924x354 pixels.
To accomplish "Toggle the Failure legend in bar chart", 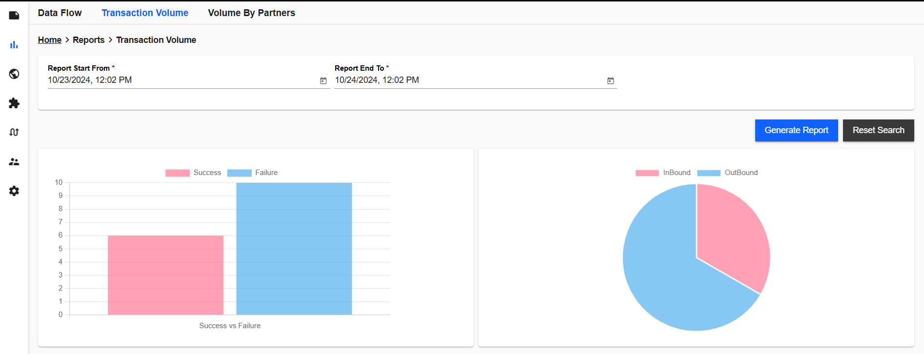I will [253, 173].
